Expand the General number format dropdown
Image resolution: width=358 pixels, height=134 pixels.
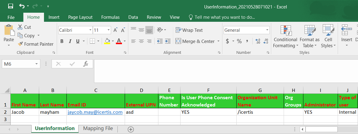tap(267, 30)
